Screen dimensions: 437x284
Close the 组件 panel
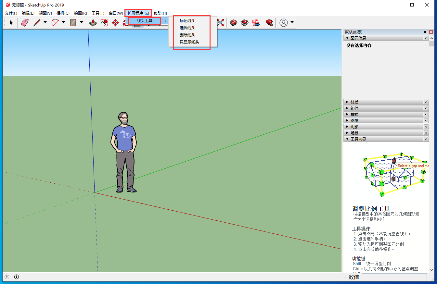point(426,108)
